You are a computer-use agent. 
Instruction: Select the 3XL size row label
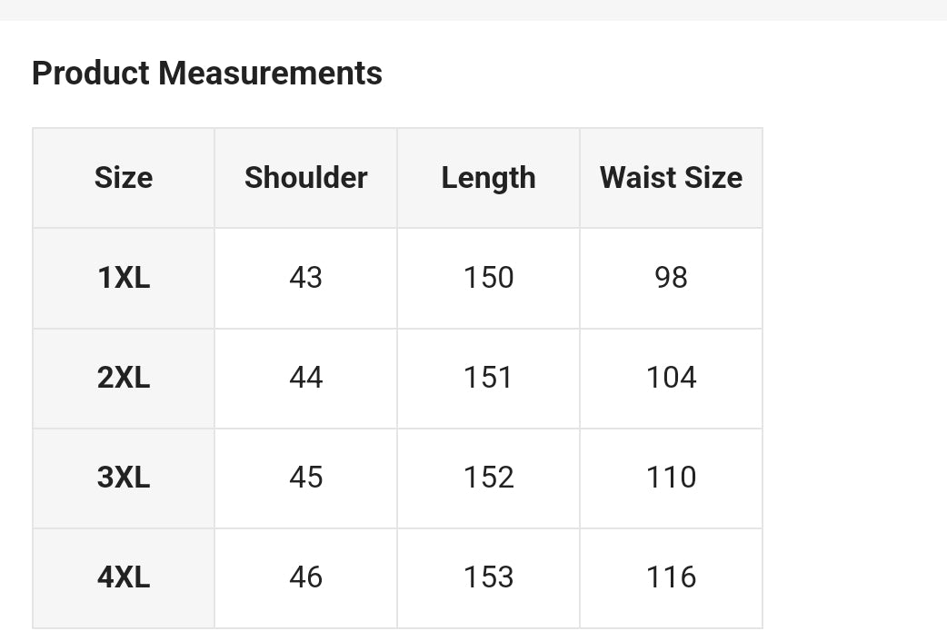124,478
